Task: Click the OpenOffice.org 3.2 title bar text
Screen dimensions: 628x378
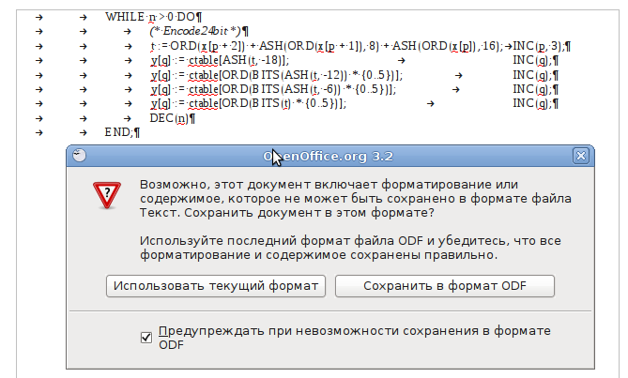Action: (x=329, y=156)
